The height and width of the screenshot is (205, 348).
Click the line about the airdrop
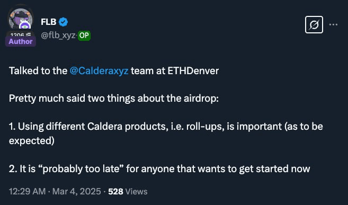114,99
